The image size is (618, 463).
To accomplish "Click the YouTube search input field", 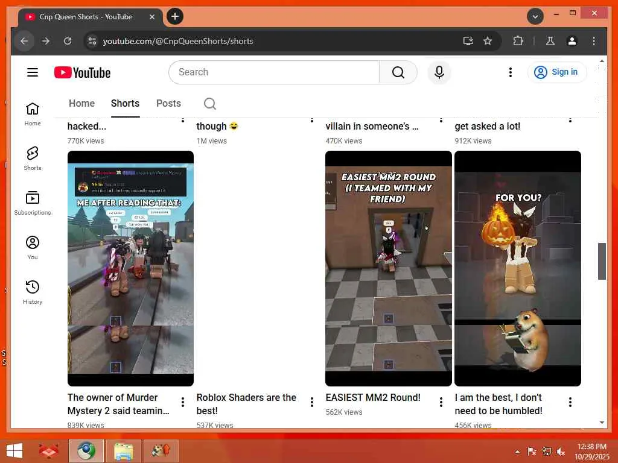I will (274, 72).
